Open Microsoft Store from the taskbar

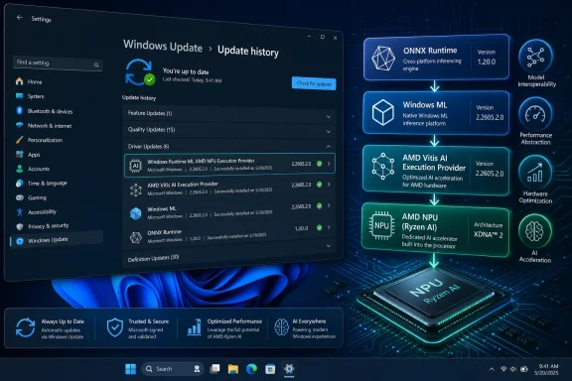270,369
